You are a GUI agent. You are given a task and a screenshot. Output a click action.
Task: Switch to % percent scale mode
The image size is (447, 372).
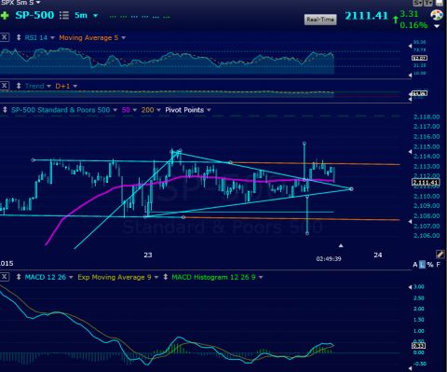430,265
